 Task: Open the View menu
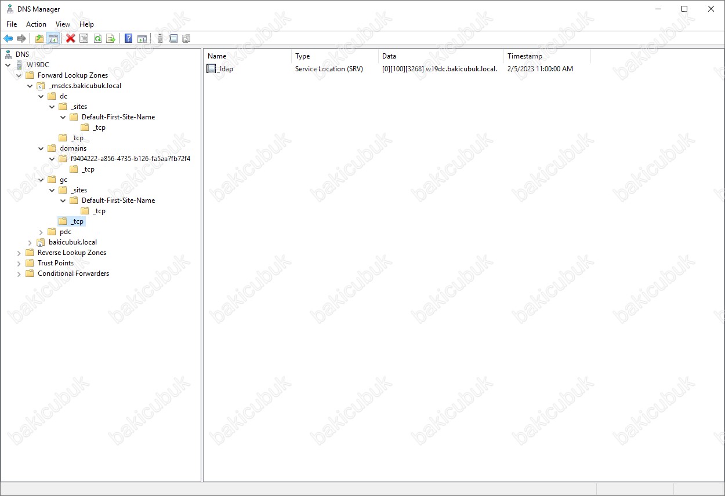63,24
